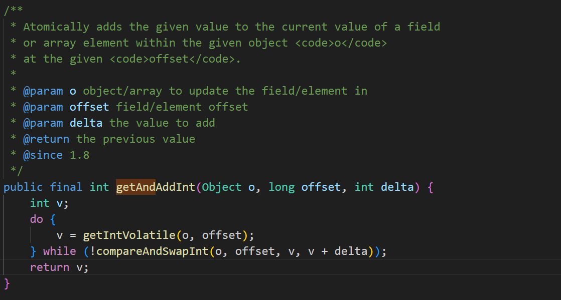Click the return keyword
The image size is (561, 300).
(x=50, y=267)
